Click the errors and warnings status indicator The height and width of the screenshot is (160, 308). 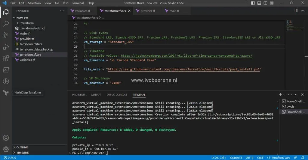coord(10,158)
